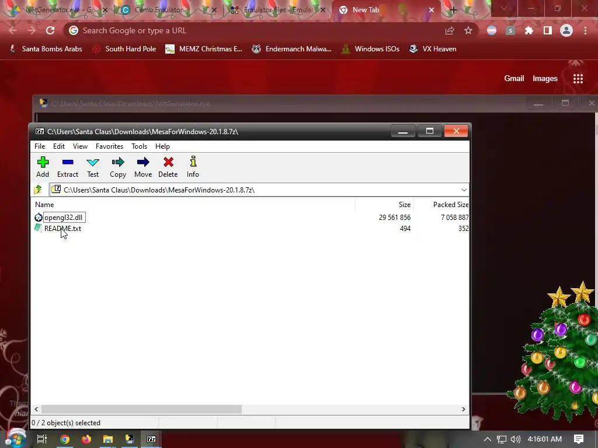Reload the page in Chrome
The height and width of the screenshot is (448, 598).
pos(50,30)
